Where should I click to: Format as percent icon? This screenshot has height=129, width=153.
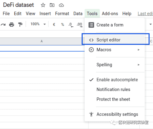coord(62,24)
